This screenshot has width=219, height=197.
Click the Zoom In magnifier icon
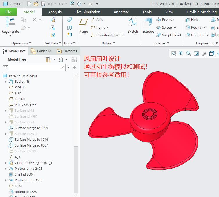click(181, 53)
